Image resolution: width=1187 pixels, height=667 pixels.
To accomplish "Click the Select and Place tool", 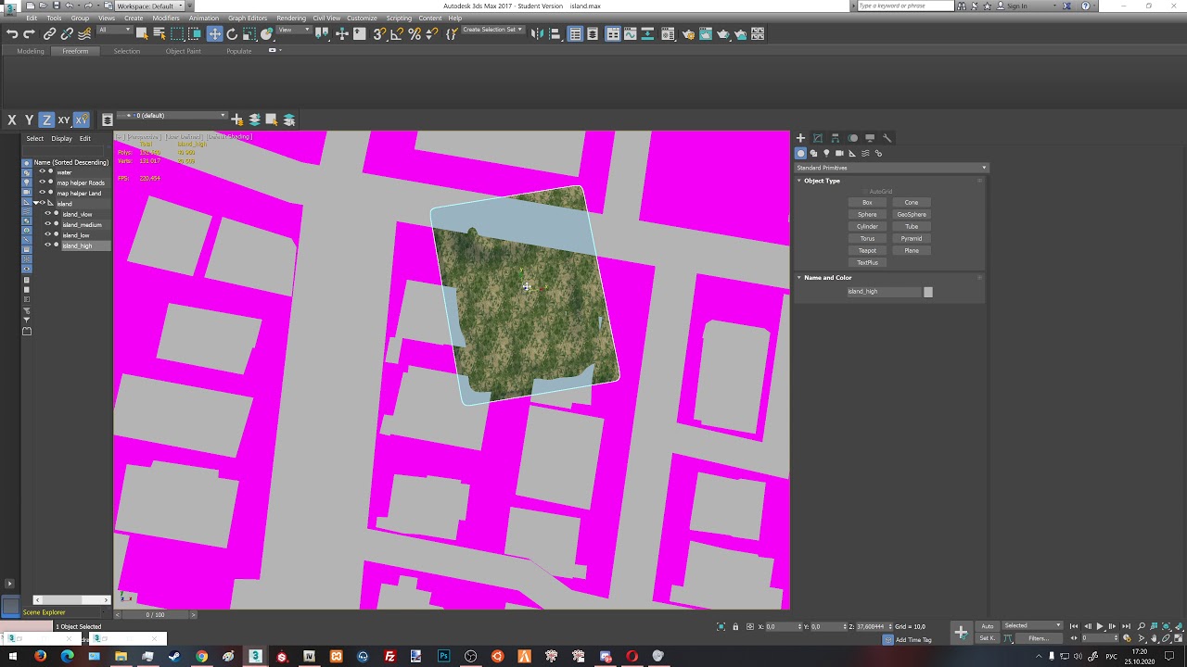I will pyautogui.click(x=267, y=34).
